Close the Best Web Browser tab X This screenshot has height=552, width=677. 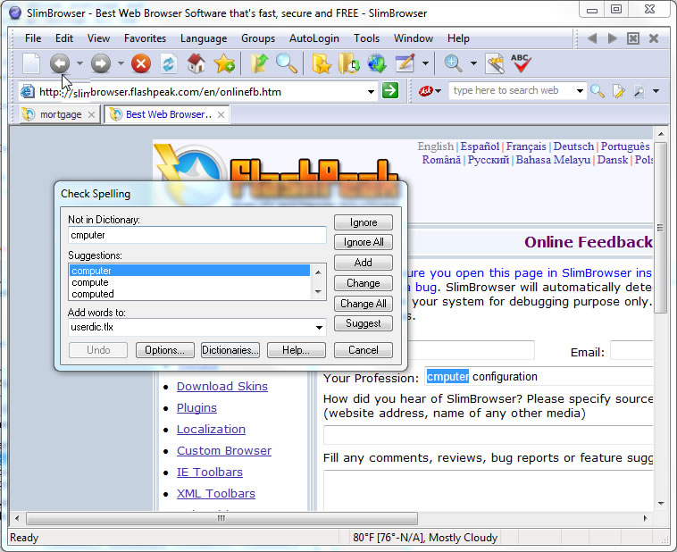tap(221, 115)
